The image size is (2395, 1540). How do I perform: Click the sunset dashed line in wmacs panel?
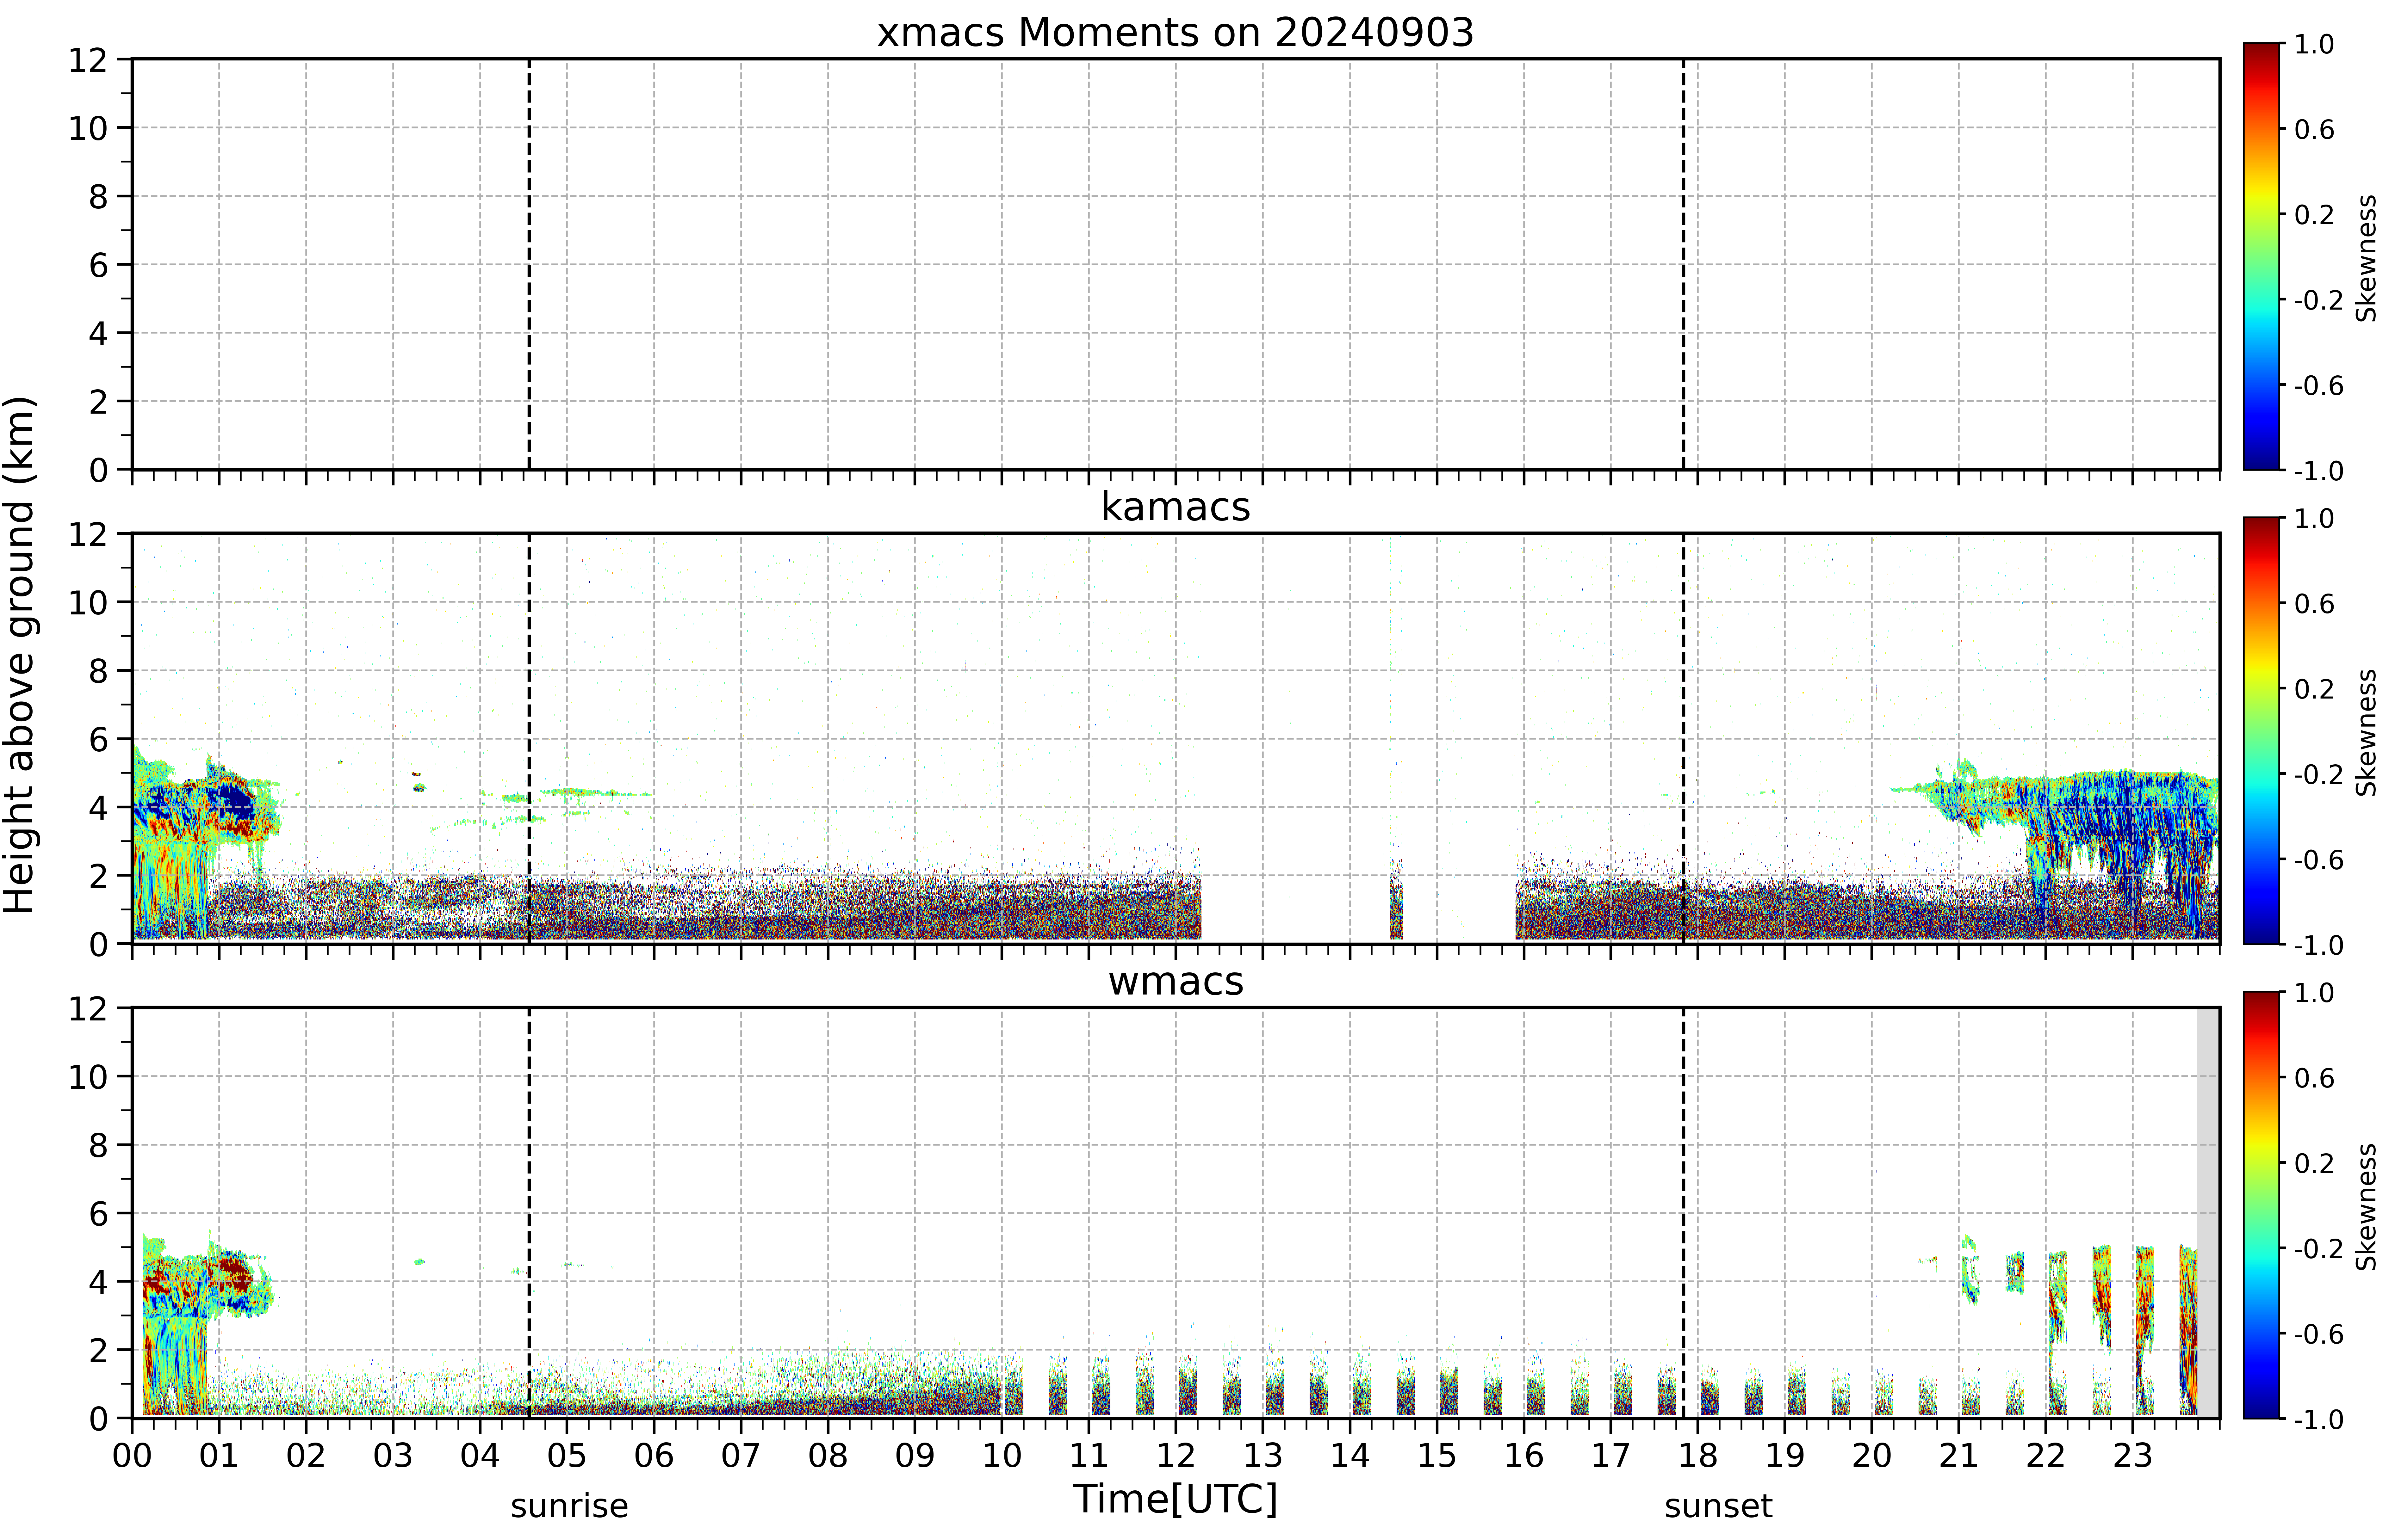click(1684, 1213)
